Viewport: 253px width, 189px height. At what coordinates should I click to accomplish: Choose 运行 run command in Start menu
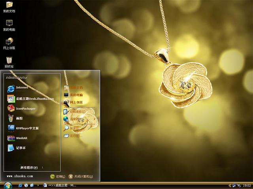[74, 136]
